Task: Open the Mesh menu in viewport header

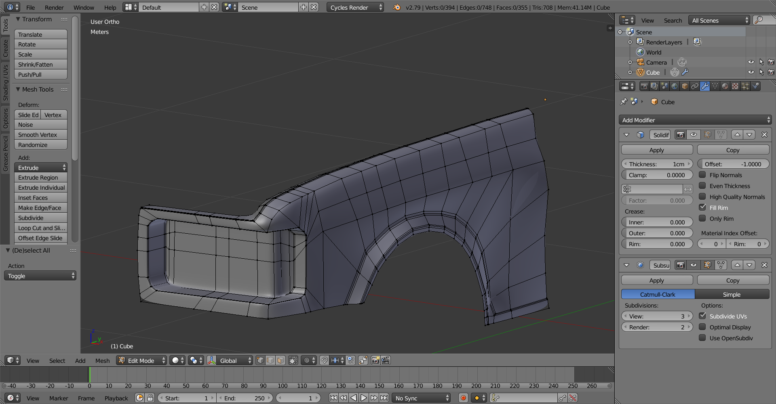Action: [102, 361]
